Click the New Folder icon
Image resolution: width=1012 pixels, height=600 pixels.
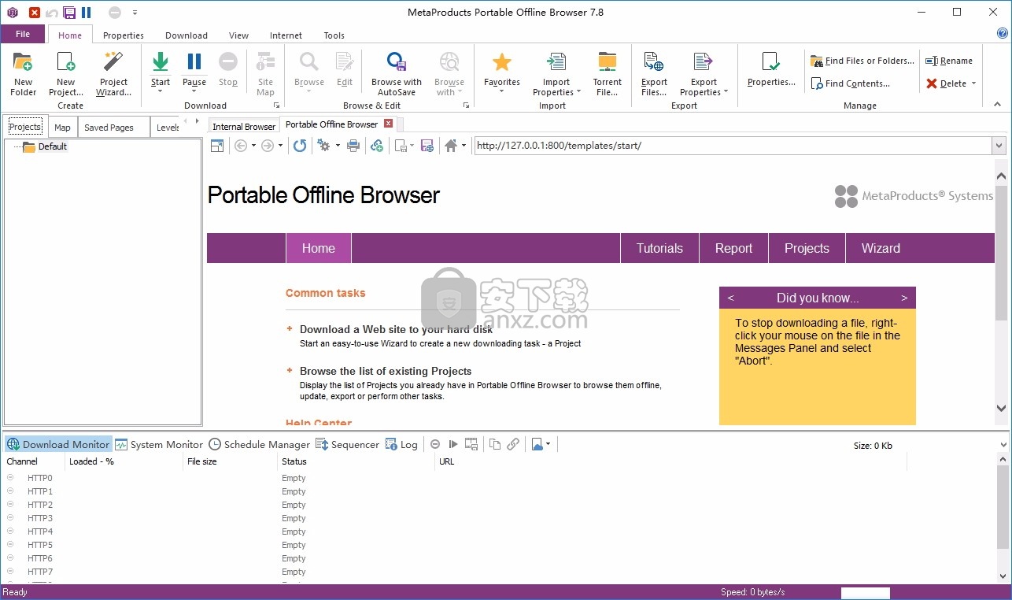(23, 62)
